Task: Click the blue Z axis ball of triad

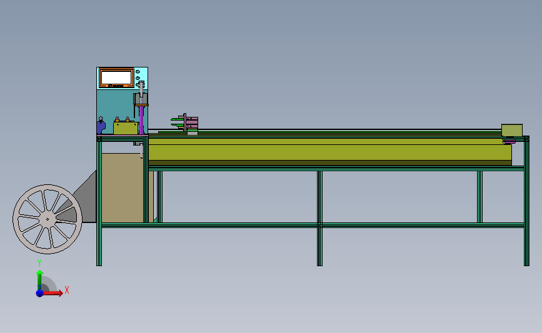Action: [x=39, y=293]
